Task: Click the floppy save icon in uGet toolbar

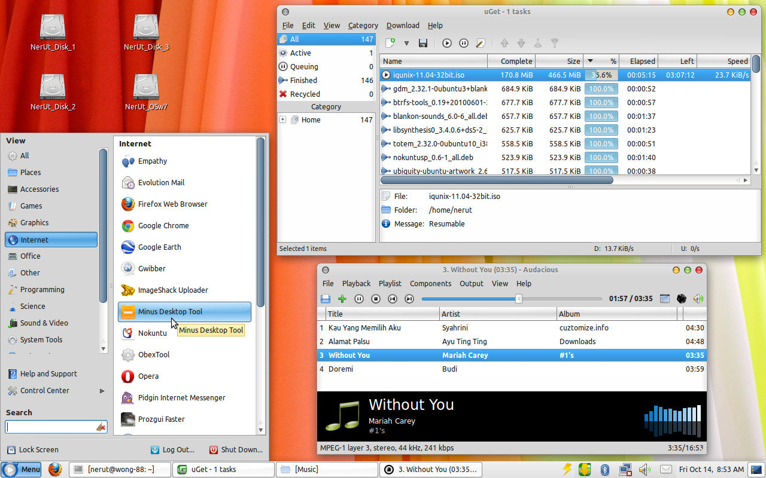Action: (423, 43)
